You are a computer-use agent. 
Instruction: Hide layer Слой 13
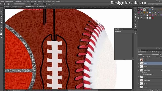[x=139, y=87]
